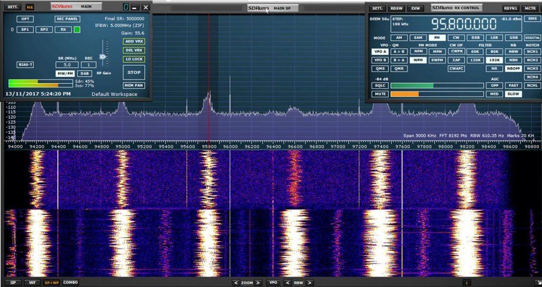Click the STEP 100 kHz setting
Screen dimensions: 542x287
pyautogui.click(x=400, y=22)
